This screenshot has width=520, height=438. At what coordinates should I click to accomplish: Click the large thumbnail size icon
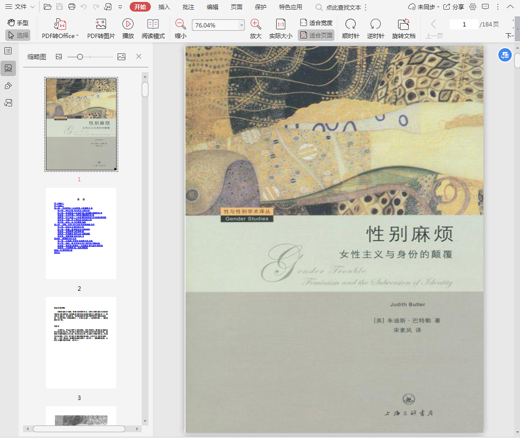121,57
